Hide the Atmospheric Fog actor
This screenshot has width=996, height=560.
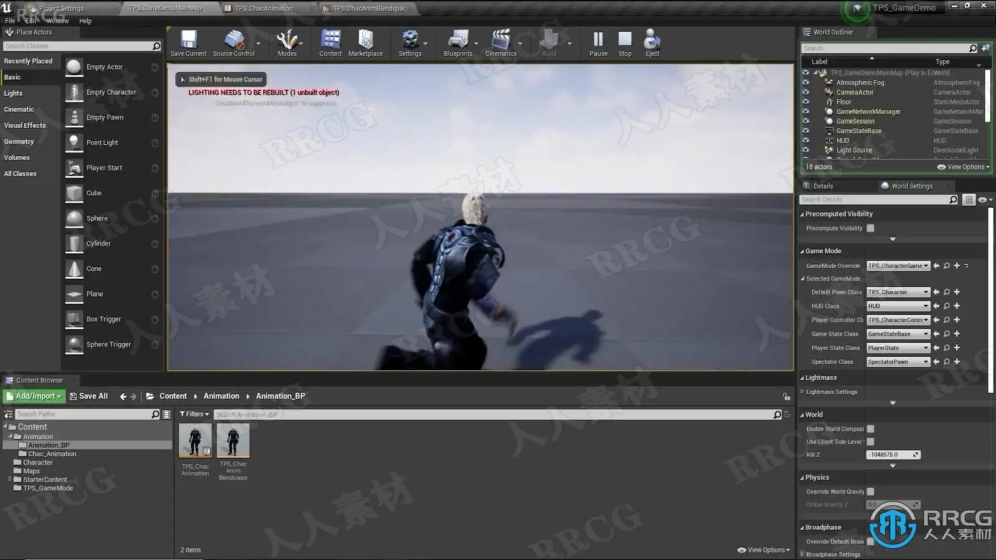pos(806,82)
